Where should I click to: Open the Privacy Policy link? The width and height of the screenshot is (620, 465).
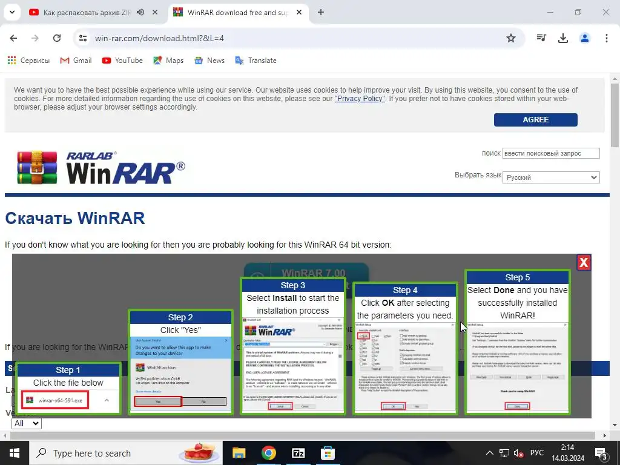(360, 99)
